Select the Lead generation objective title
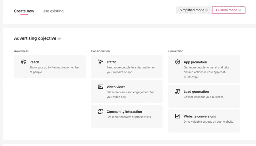 click(196, 92)
